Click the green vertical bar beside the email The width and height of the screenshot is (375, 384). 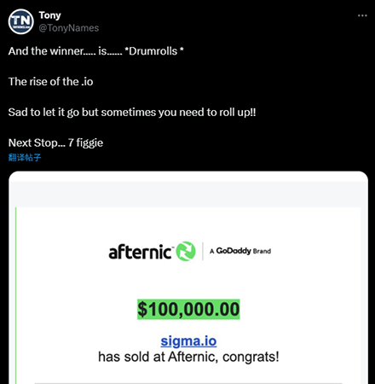[x=16, y=295]
